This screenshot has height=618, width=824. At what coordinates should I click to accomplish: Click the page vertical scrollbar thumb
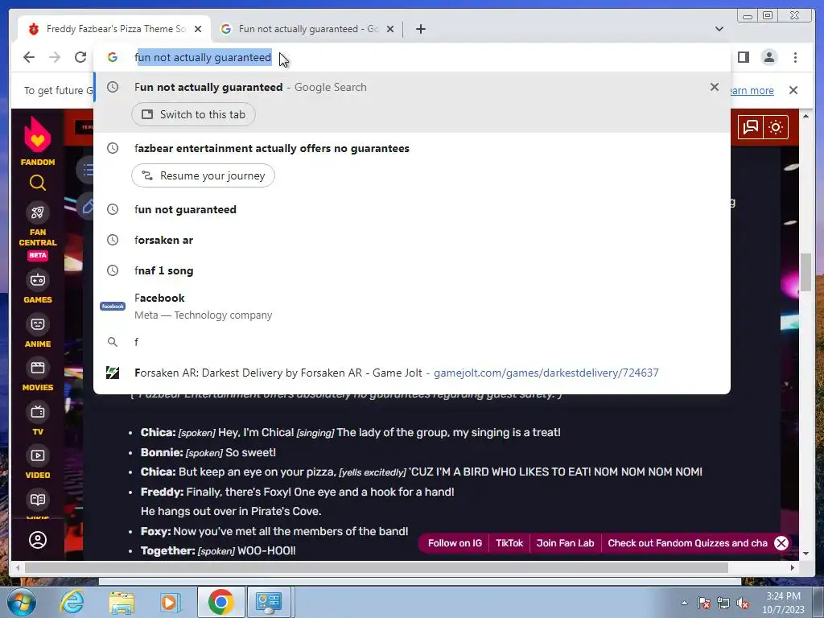(806, 272)
